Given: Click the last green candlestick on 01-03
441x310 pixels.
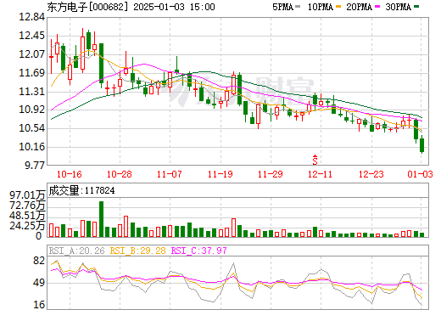Looking at the screenshot, I should [x=421, y=145].
